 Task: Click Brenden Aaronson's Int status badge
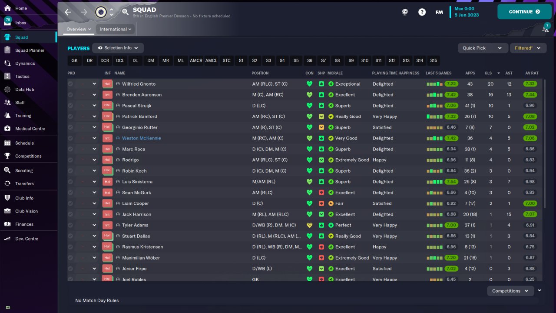point(107,95)
